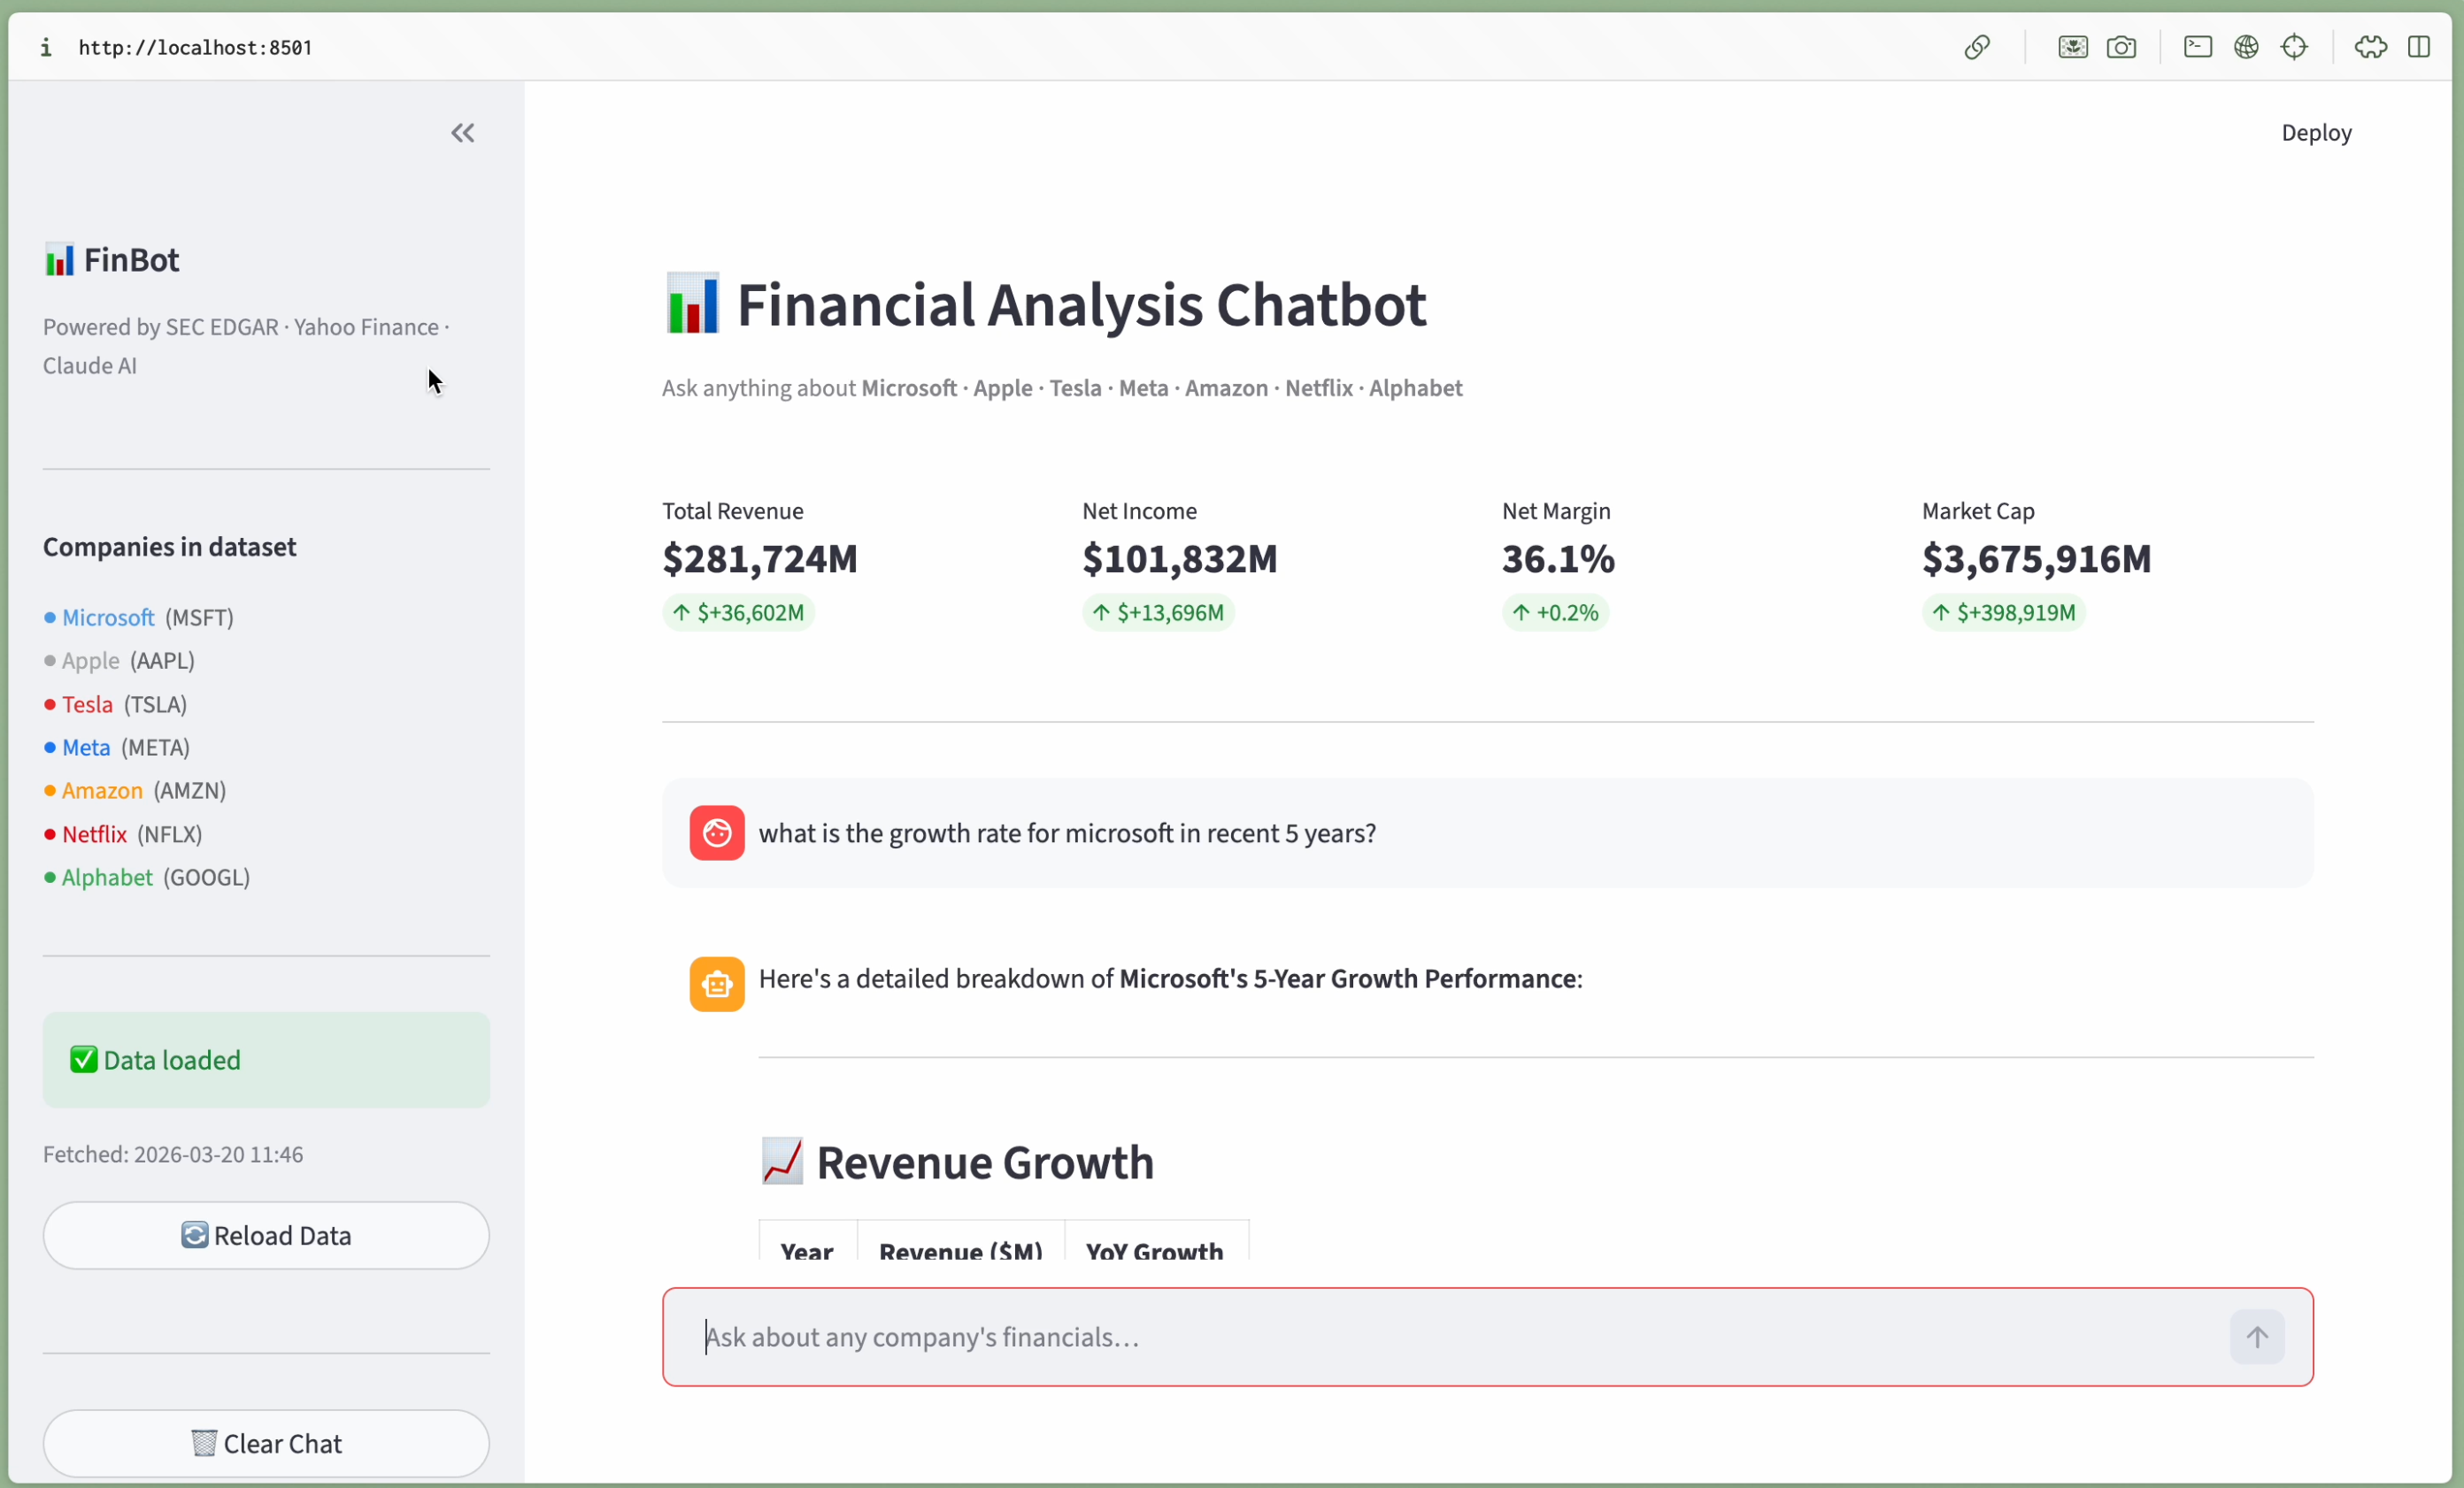The image size is (2464, 1488).
Task: Toggle the split view panel icon
Action: (2418, 47)
